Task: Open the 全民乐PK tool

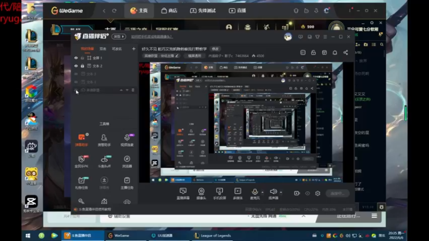Action: 82,161
